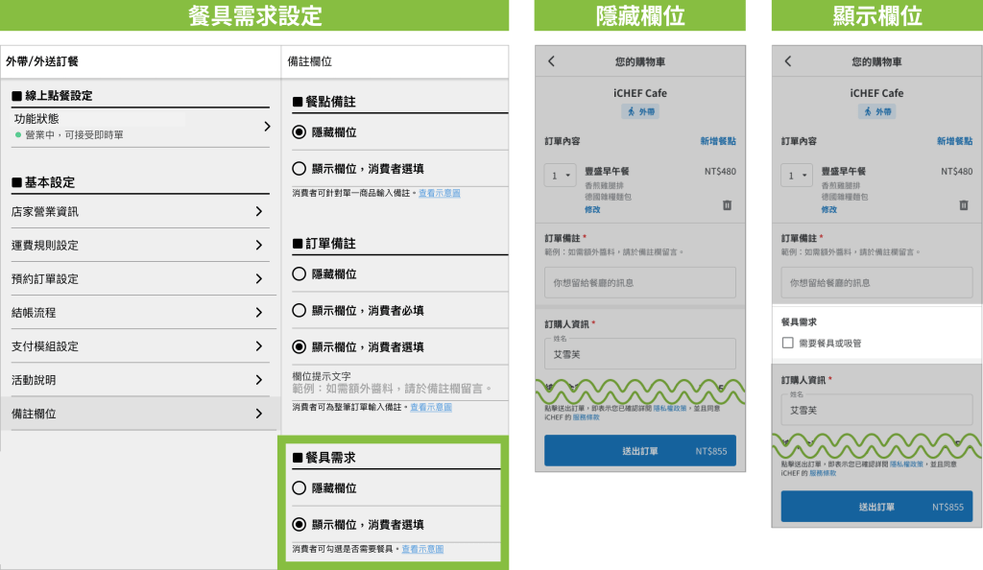Image resolution: width=983 pixels, height=570 pixels.
Task: Open 店家營業資訊 via its chevron arrow
Action: click(x=259, y=211)
